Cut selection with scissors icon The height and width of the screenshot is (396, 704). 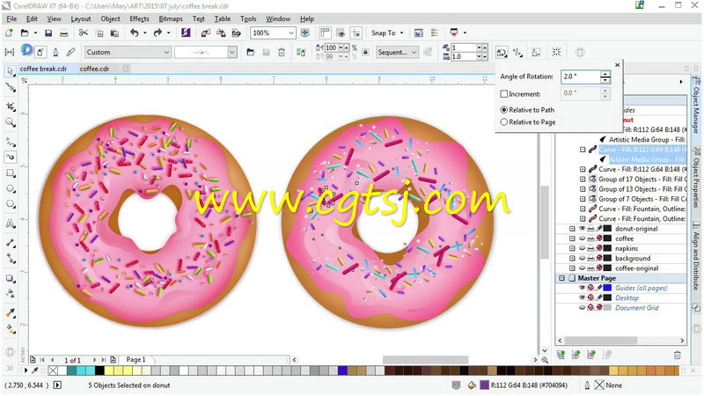(83, 33)
